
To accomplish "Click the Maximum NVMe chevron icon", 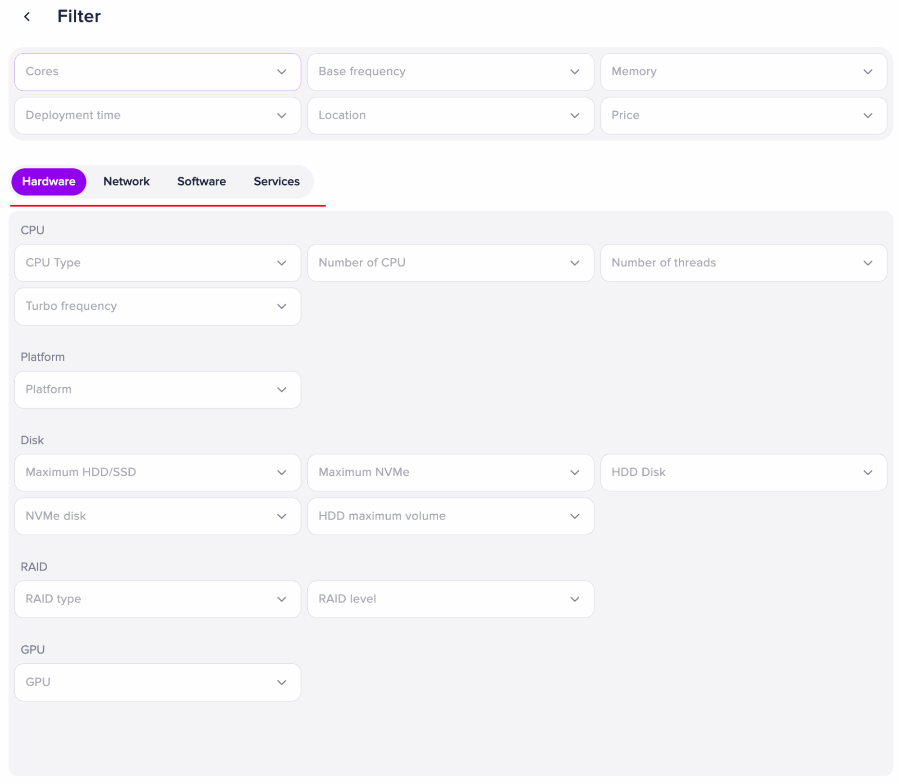I will coord(575,472).
